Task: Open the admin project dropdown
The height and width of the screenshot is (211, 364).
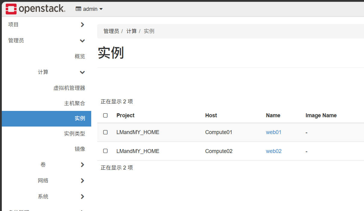Action: [89, 9]
